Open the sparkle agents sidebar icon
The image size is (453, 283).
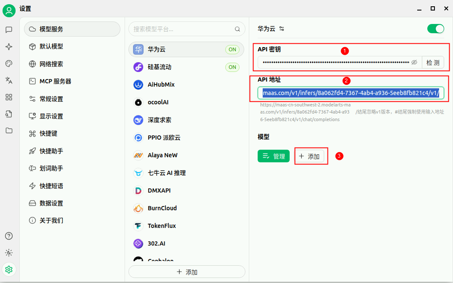pos(9,47)
